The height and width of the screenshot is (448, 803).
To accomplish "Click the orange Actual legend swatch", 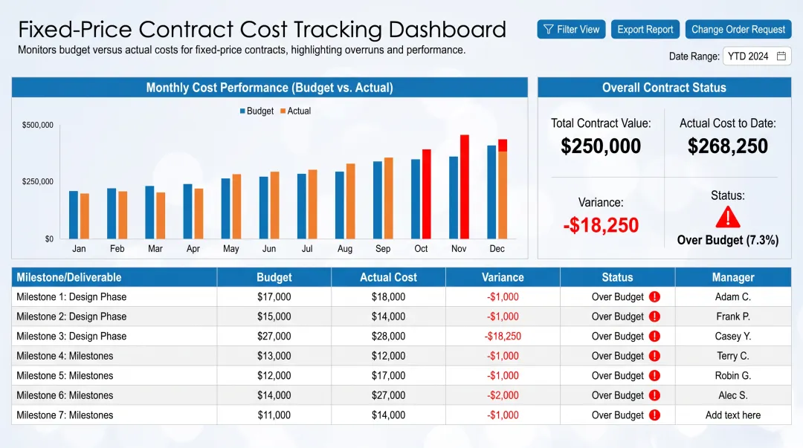I will (x=283, y=111).
